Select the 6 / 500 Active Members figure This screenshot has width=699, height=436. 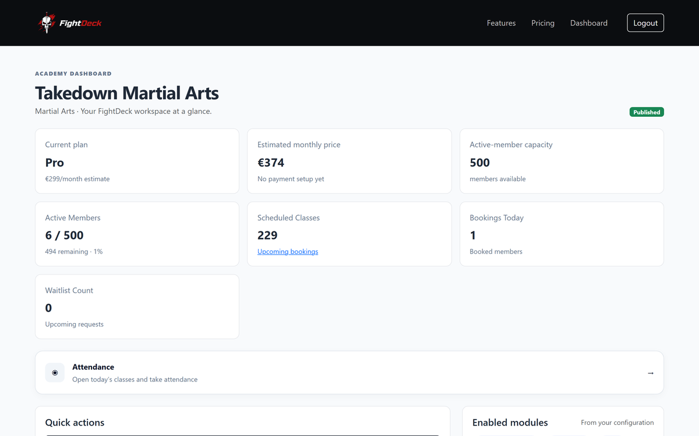(65, 235)
